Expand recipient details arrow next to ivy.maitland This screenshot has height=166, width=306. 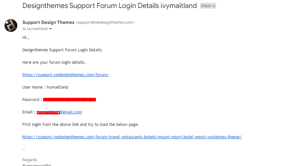(50, 29)
